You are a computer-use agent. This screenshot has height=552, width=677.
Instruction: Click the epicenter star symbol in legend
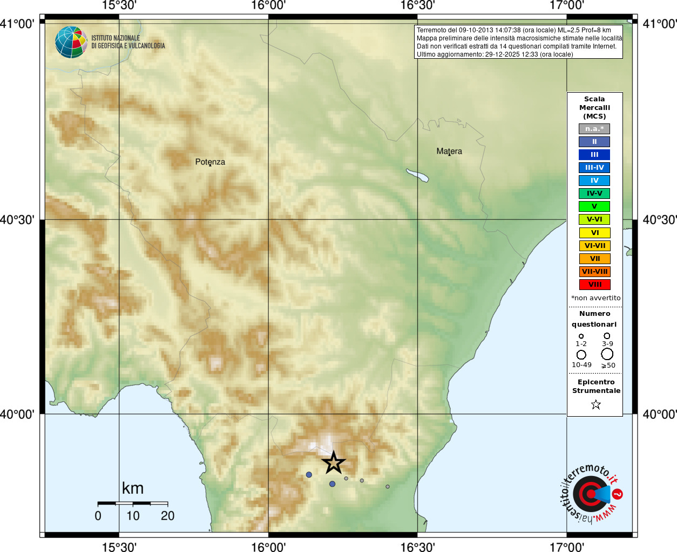tap(595, 404)
